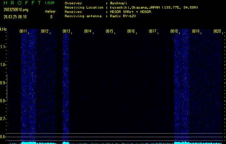
Task: Click the 0620 time marker
Action: coord(217,31)
